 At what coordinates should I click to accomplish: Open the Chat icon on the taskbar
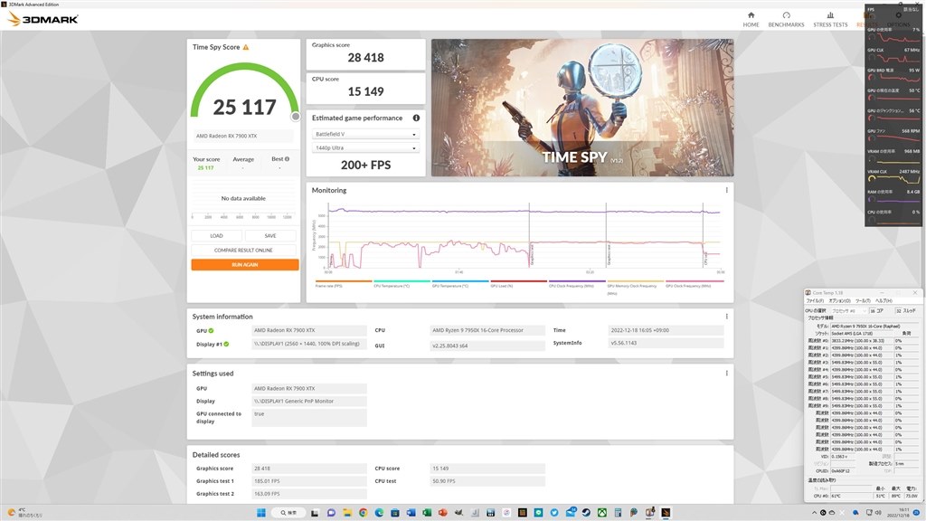331,513
